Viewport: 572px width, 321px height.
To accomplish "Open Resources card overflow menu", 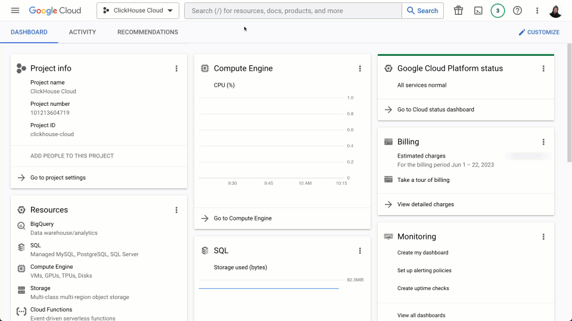I will (176, 210).
